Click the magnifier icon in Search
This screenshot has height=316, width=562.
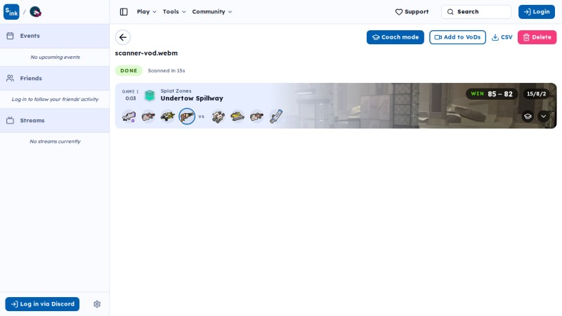pyautogui.click(x=450, y=12)
